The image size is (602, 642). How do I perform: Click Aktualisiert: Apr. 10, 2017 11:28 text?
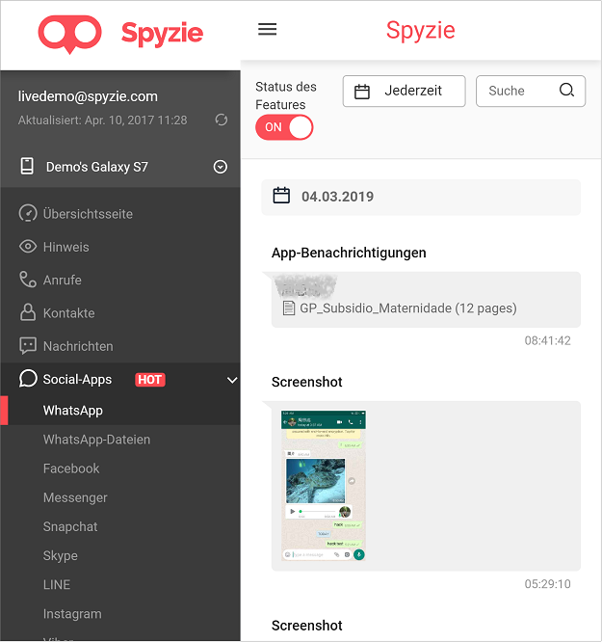click(102, 120)
